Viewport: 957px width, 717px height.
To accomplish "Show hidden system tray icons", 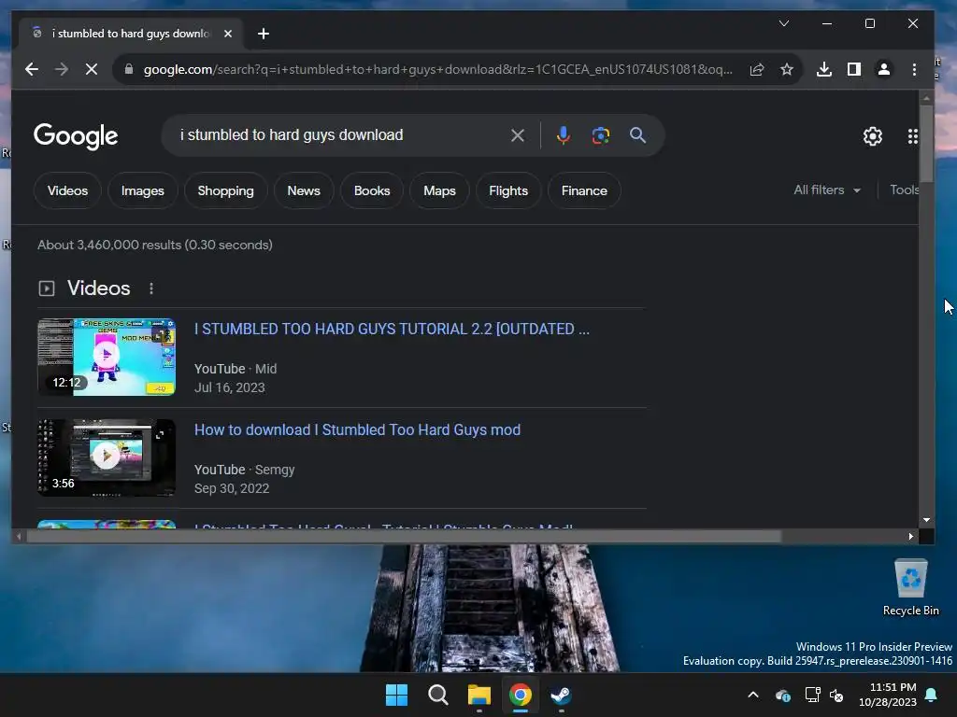I will (753, 695).
